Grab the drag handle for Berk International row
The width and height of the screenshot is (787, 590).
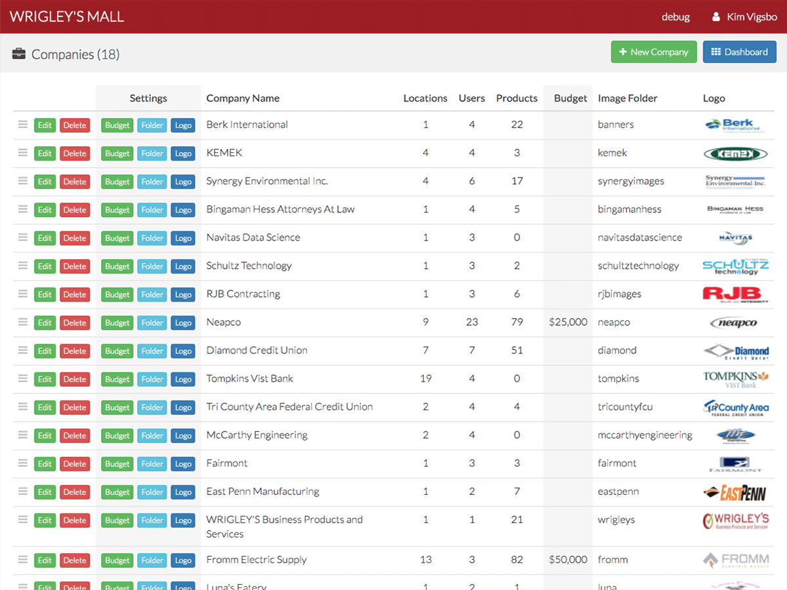(23, 125)
